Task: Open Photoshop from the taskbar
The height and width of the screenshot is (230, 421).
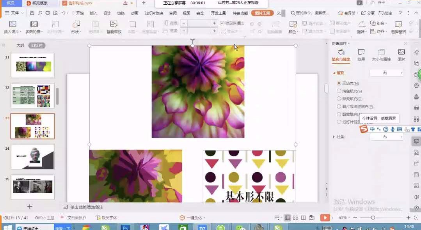Action: [x=125, y=228]
